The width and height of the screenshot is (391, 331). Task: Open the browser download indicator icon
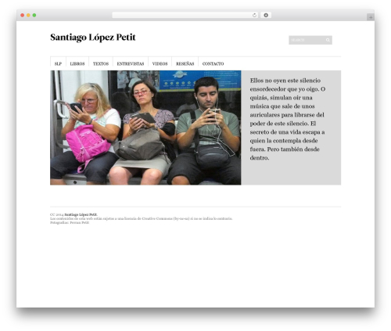pos(266,16)
